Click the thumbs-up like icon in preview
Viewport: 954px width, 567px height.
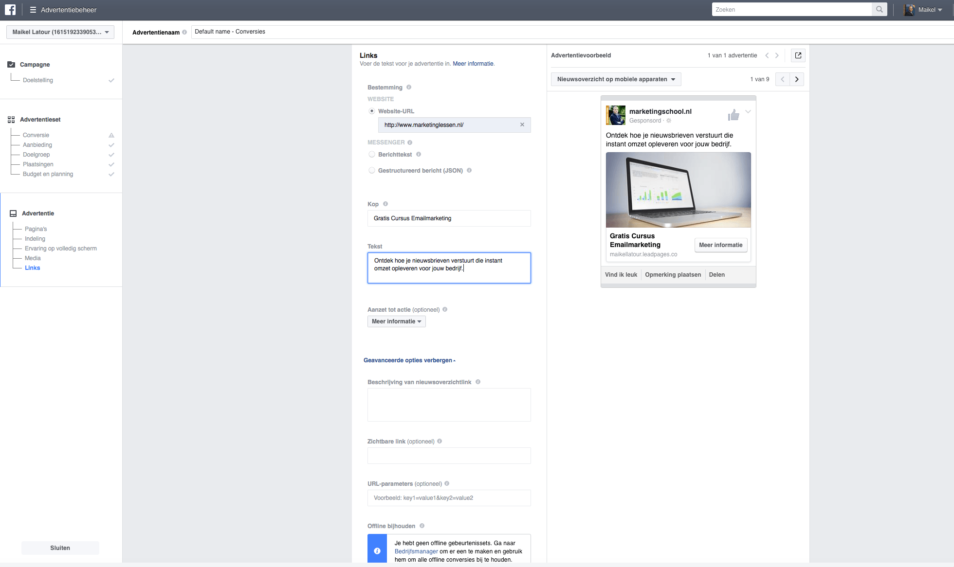click(734, 115)
